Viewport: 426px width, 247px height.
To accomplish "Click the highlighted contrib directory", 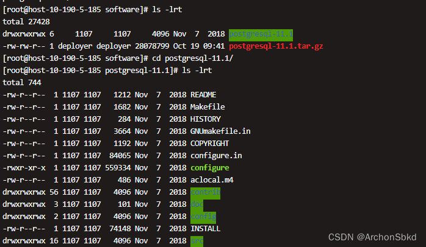I will pyautogui.click(x=206, y=193).
